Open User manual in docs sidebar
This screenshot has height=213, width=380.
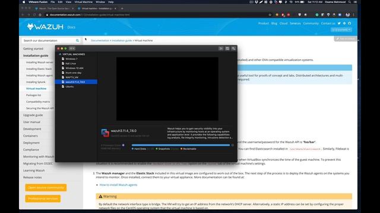[31, 122]
